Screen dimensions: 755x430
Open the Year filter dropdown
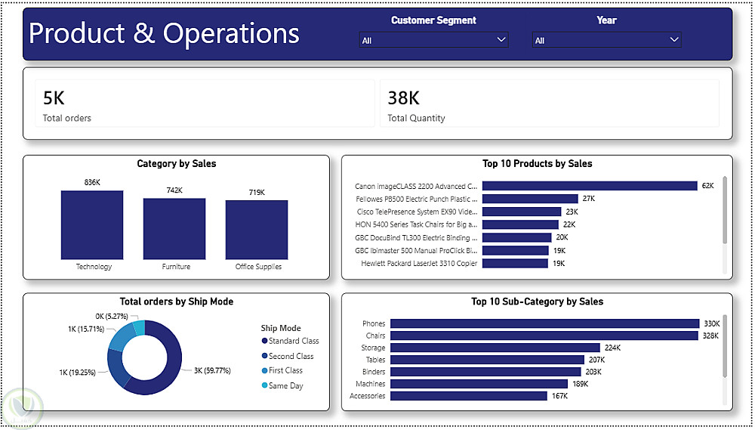pyautogui.click(x=607, y=40)
